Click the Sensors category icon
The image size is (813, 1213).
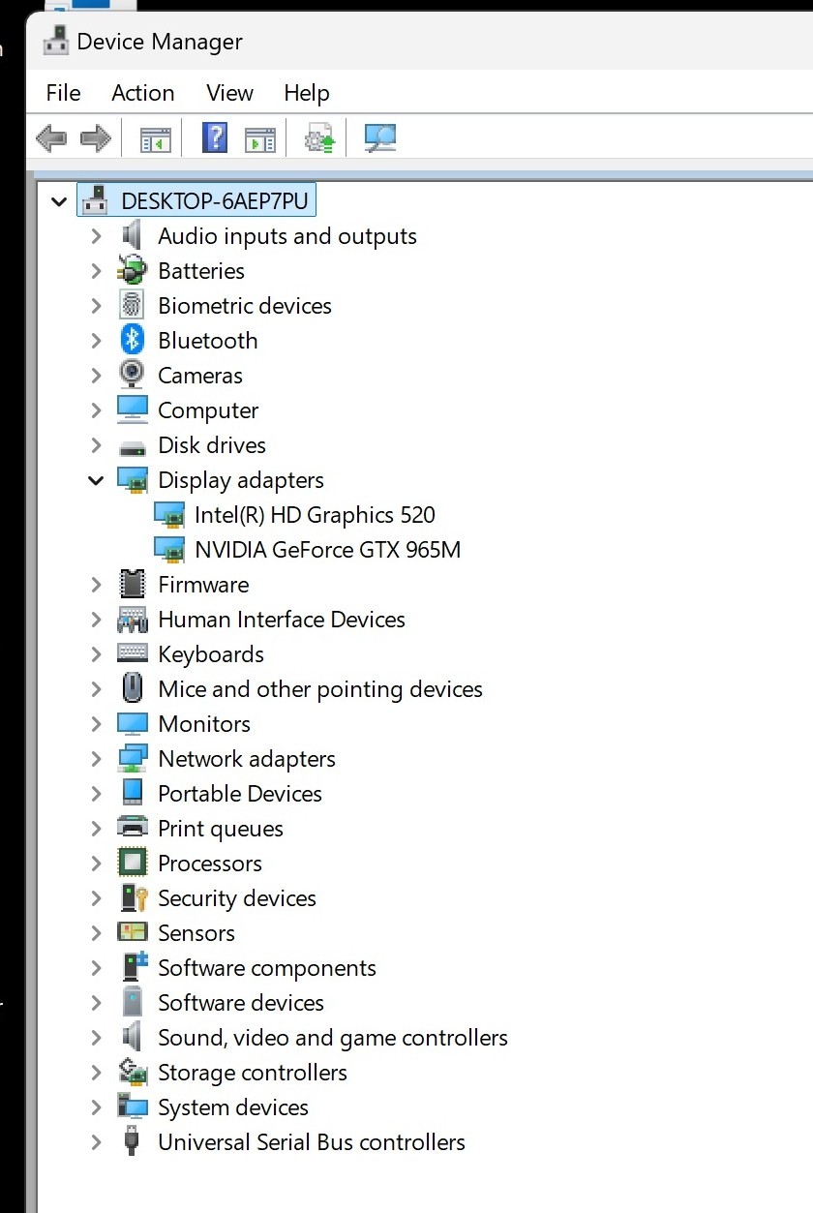[x=133, y=932]
